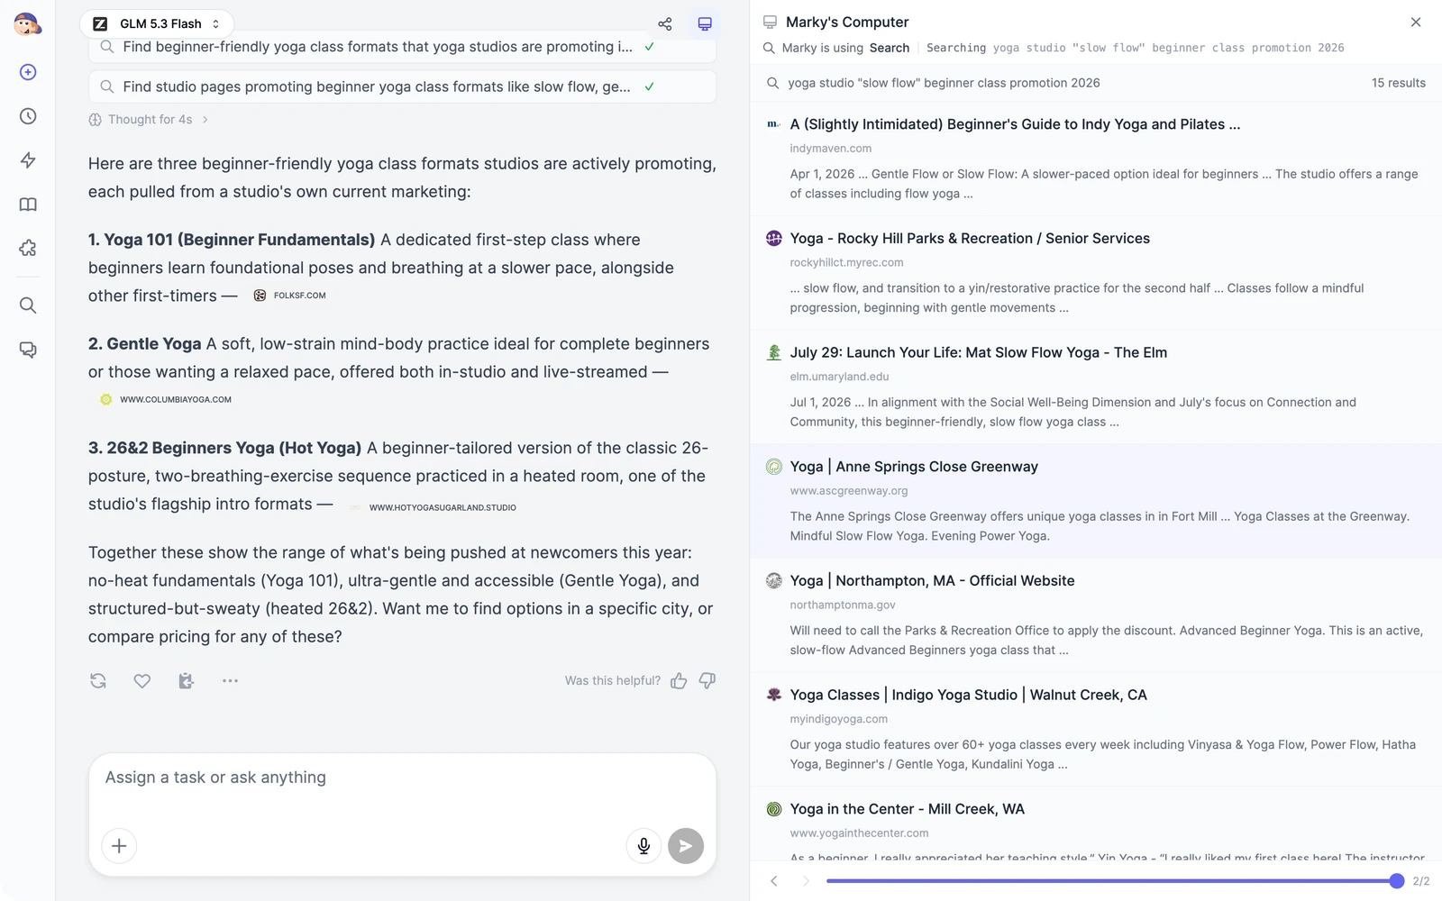Open 'Yoga in the Center - Mill Creek, WA' result
This screenshot has height=901, width=1442.
[907, 809]
